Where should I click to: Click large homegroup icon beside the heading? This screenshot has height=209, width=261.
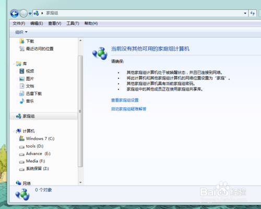(100, 53)
